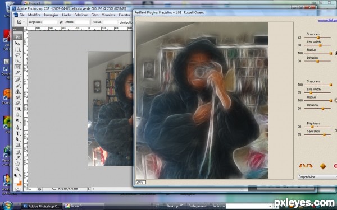Click the Diffusion slider showing value 20
Viewport: 337px width, 210px height.
pyautogui.click(x=317, y=109)
